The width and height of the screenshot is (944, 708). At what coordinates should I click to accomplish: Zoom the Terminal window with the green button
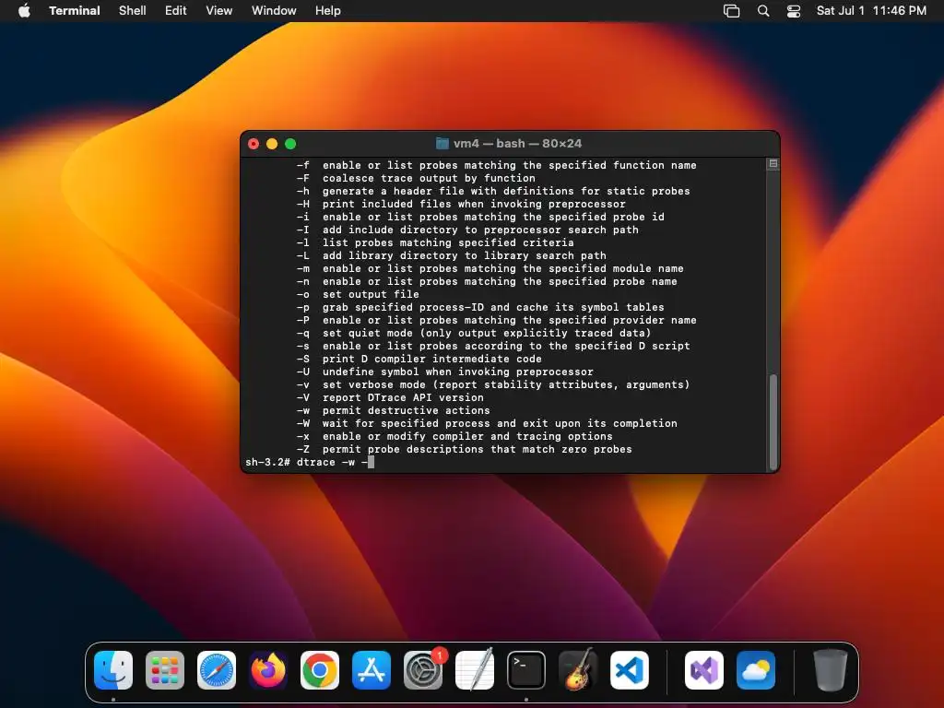(290, 144)
